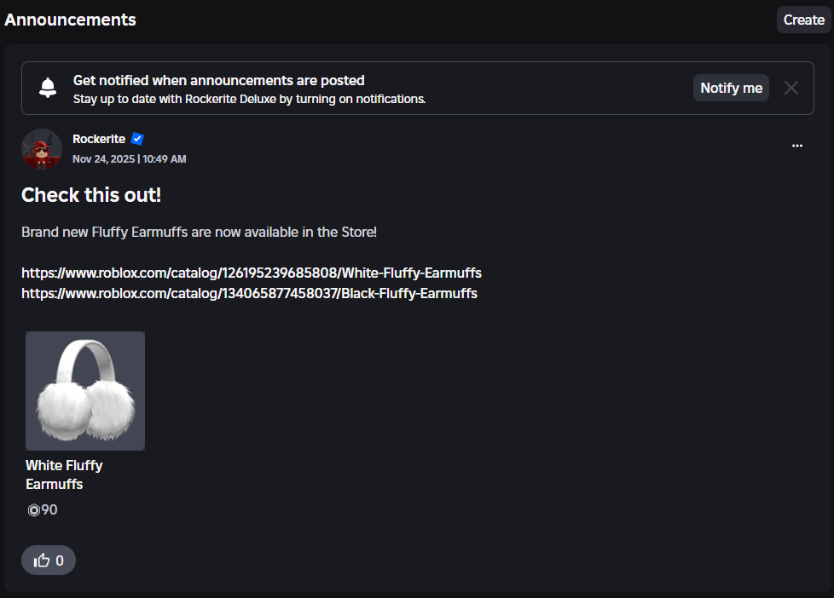This screenshot has height=598, width=834.
Task: Click the "Check this out!" post title
Action: point(91,195)
